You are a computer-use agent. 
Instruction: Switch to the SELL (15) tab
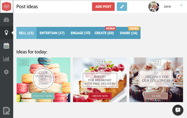coord(26,33)
